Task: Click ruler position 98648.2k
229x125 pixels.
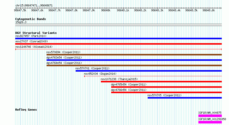Action: coord(140,10)
